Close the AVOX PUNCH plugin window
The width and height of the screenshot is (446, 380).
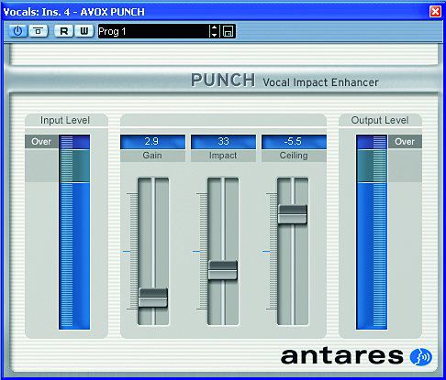pos(435,12)
